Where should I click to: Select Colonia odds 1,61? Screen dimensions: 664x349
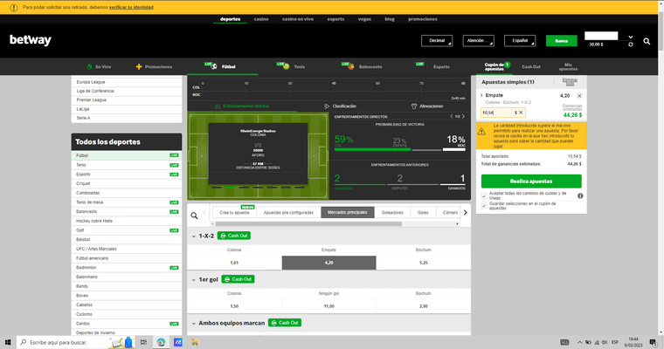(234, 263)
